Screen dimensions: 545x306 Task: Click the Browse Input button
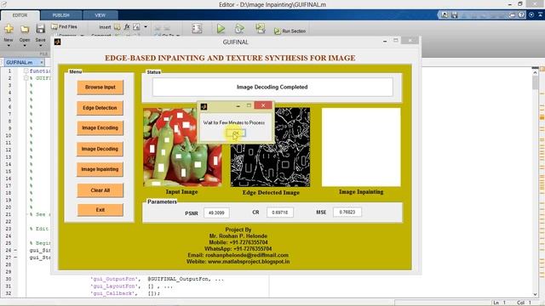pos(100,88)
